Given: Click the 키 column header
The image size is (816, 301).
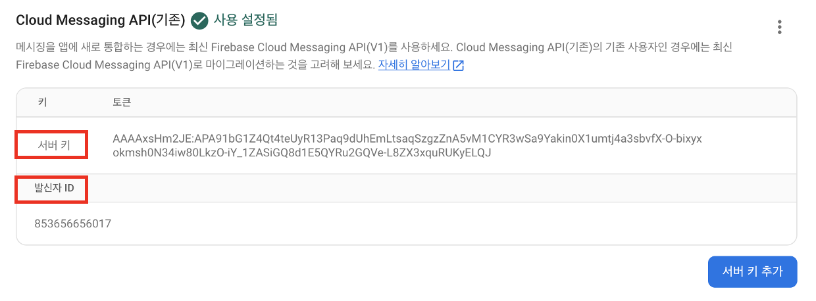Looking at the screenshot, I should coord(43,103).
